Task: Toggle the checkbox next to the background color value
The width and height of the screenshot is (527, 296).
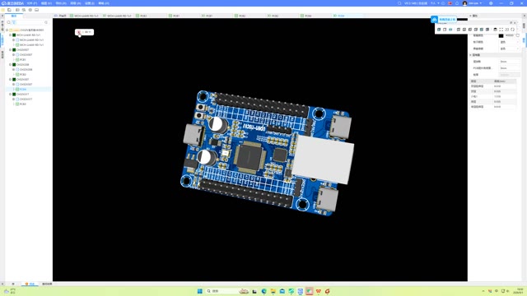Action: tap(518, 35)
